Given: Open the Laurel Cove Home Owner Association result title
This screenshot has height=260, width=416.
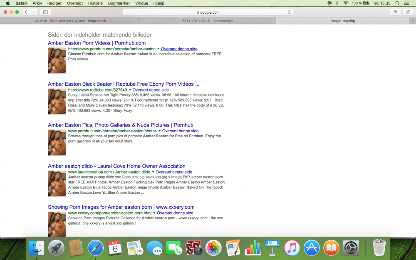Looking at the screenshot, I should [117, 166].
